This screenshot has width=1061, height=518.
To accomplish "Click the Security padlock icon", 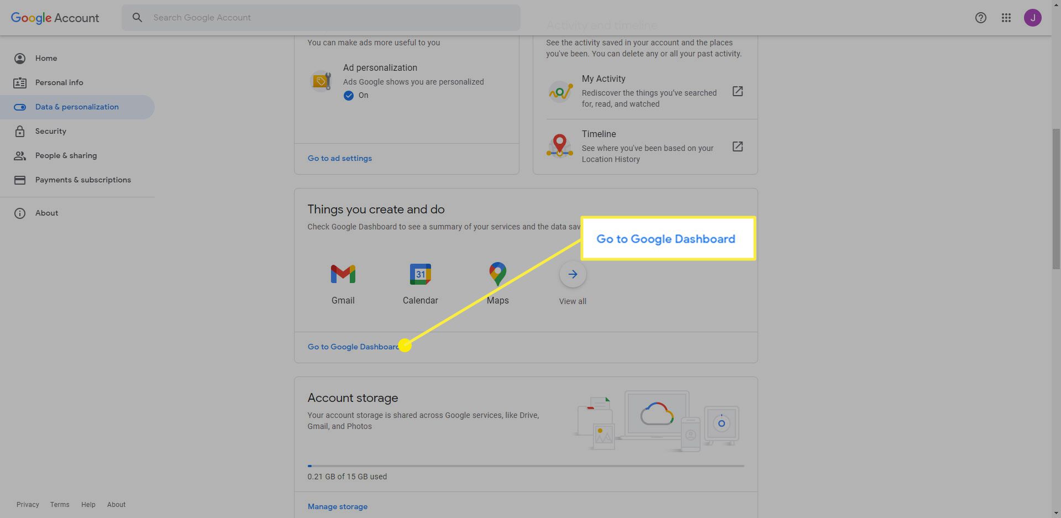I will click(x=20, y=131).
